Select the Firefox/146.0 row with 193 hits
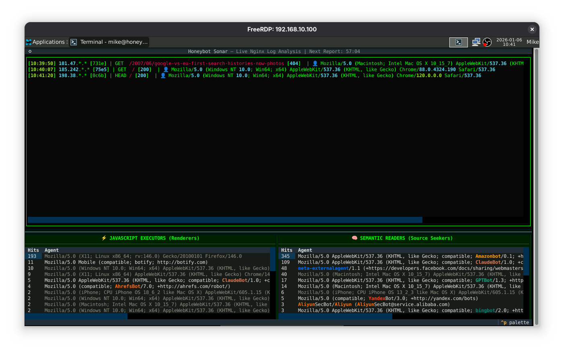This screenshot has height=353, width=564. tap(148, 256)
